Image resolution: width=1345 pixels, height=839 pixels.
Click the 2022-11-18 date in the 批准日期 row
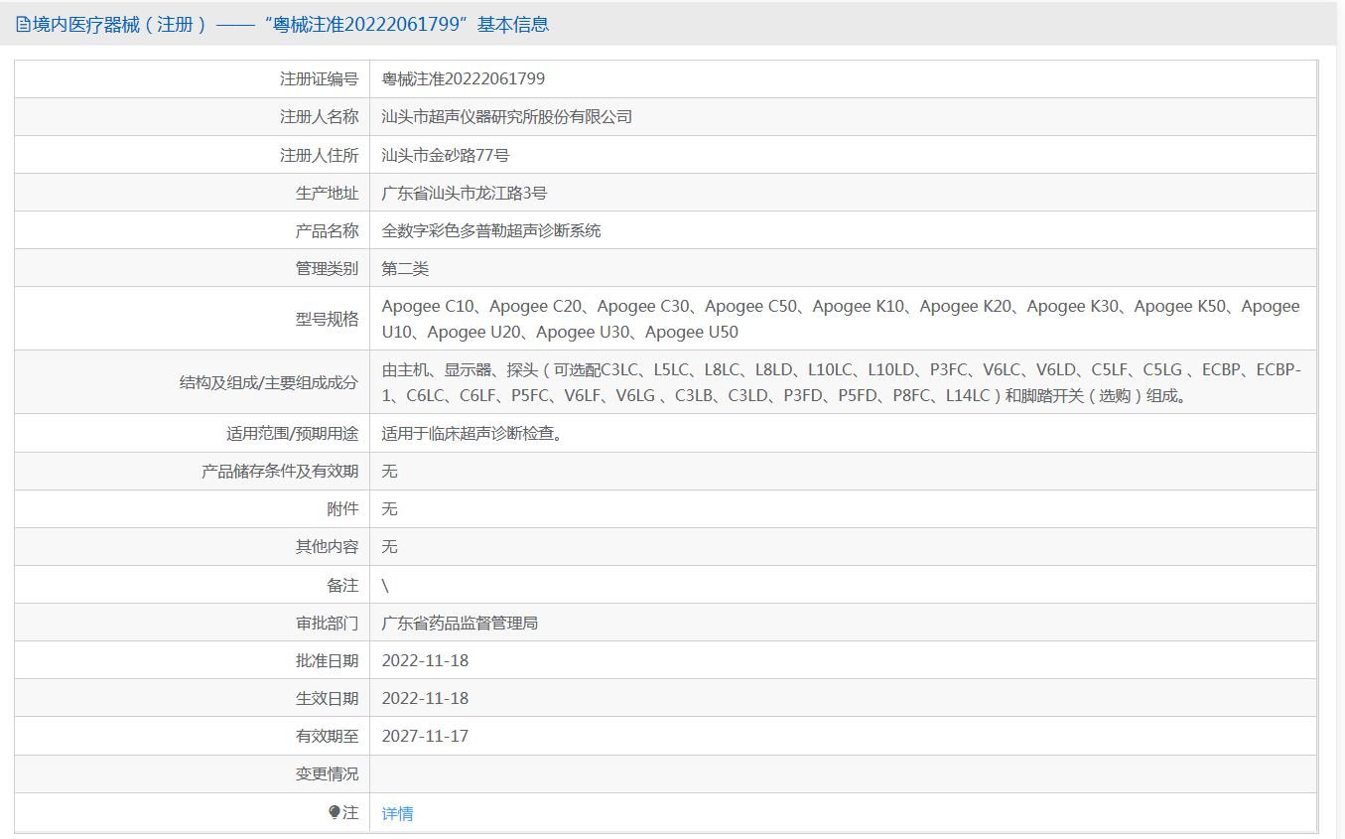click(x=425, y=661)
